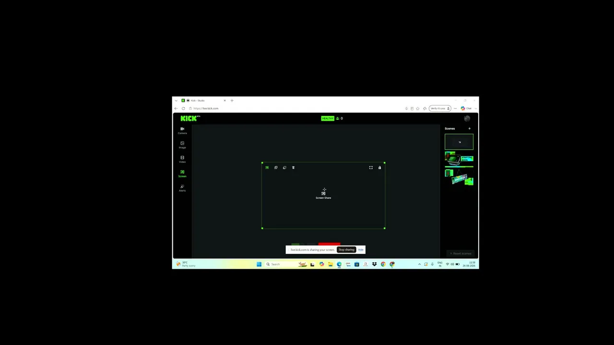This screenshot has height=345, width=614.
Task: Click the HEALTHY stream status badge
Action: click(x=328, y=118)
